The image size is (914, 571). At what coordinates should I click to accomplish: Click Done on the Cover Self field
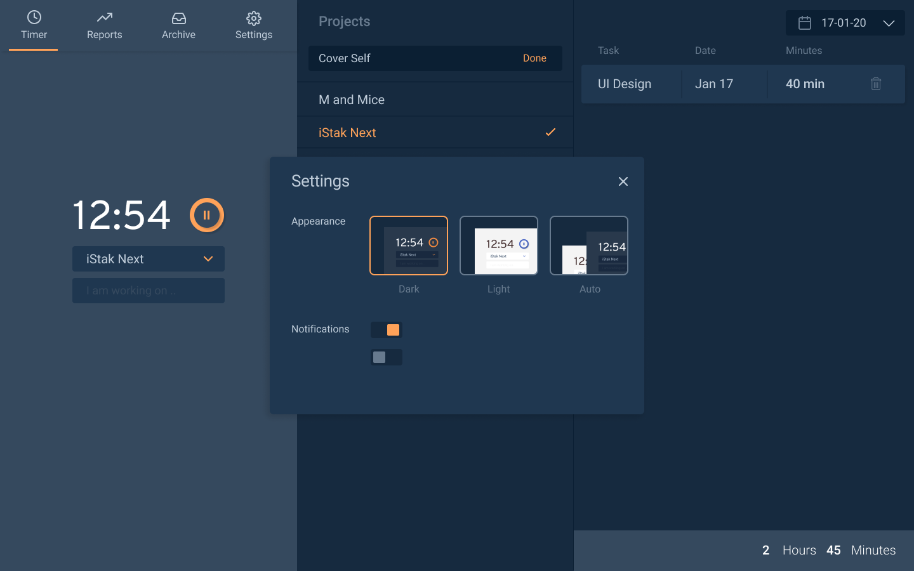pos(534,58)
